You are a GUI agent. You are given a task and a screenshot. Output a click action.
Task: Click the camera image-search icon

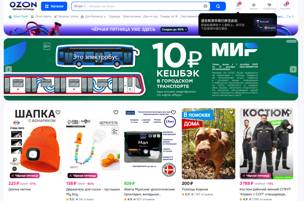[x=205, y=6]
